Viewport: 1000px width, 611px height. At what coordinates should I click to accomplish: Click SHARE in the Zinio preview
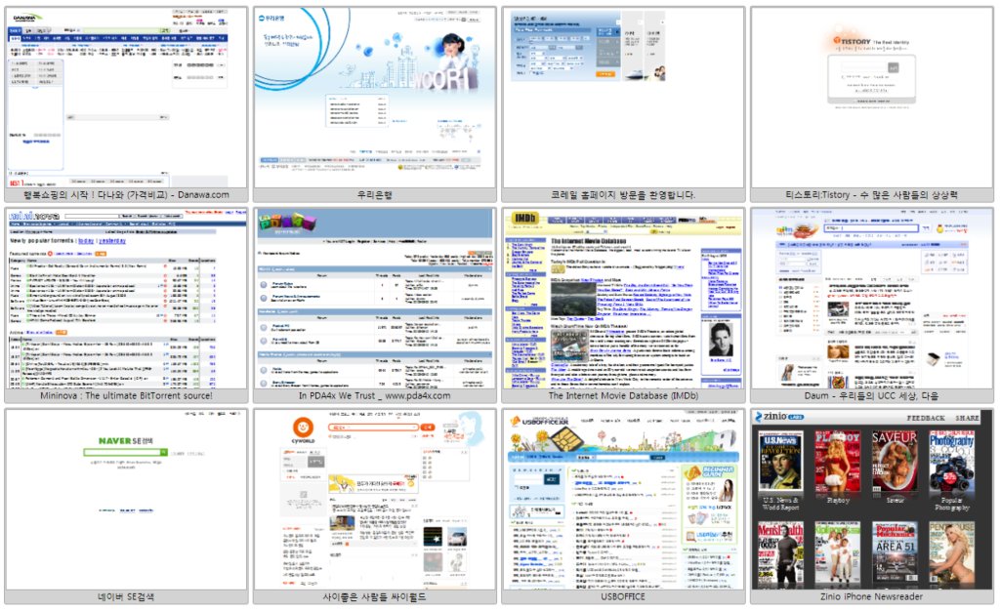coord(967,418)
